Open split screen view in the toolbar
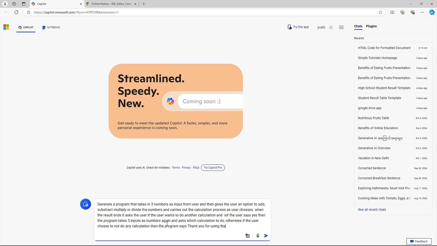Viewport: 437px width, 246px height. point(392,12)
